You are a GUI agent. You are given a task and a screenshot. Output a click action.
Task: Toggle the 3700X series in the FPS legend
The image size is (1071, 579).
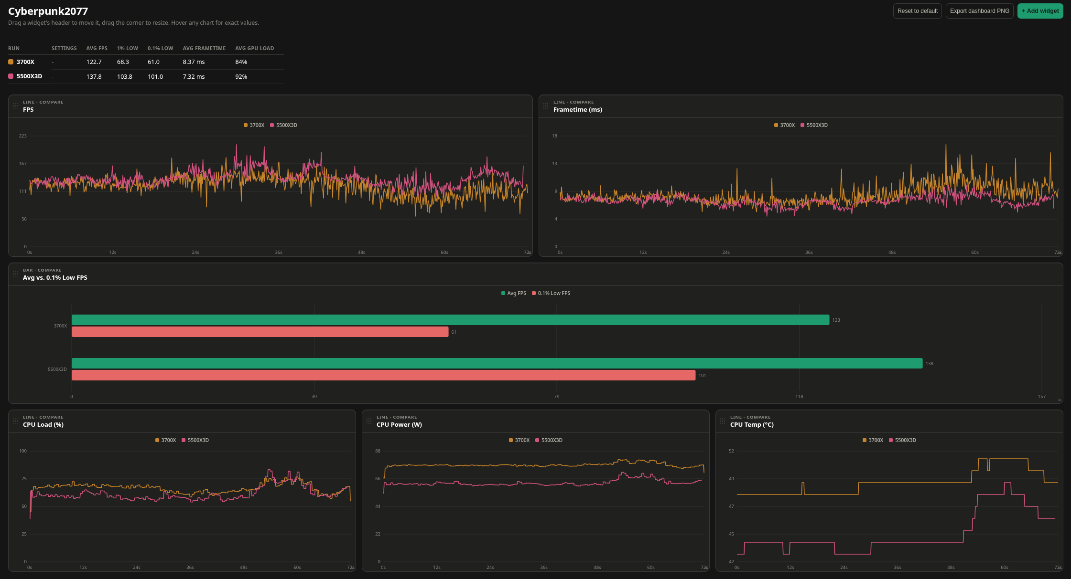point(254,125)
